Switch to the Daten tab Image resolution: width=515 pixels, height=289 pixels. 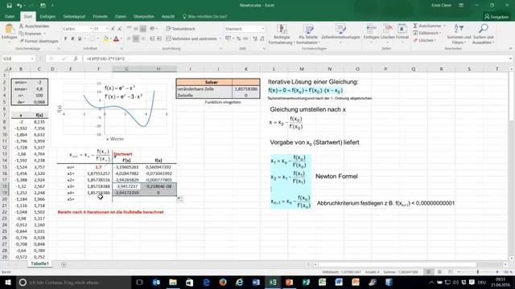pos(121,16)
